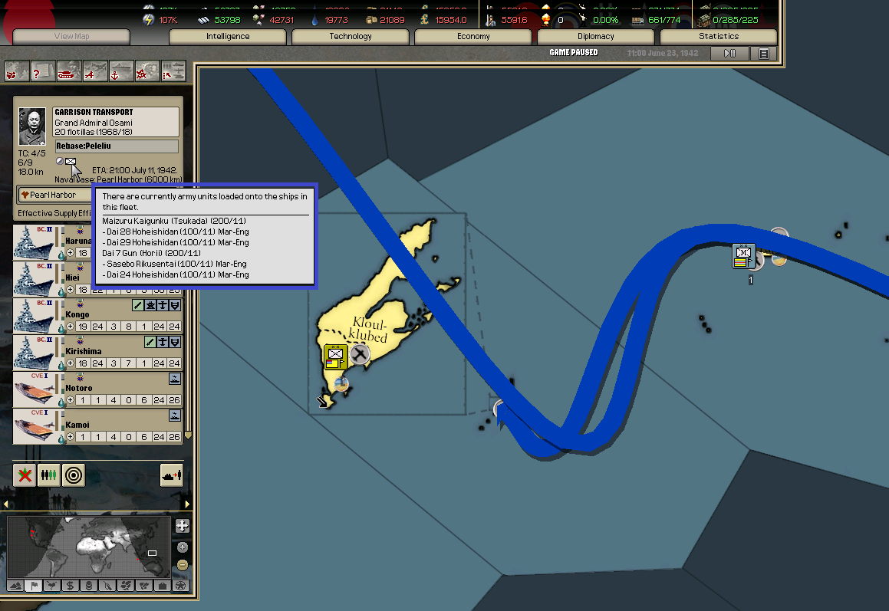Click the View Map button
The image size is (889, 611).
pos(72,36)
